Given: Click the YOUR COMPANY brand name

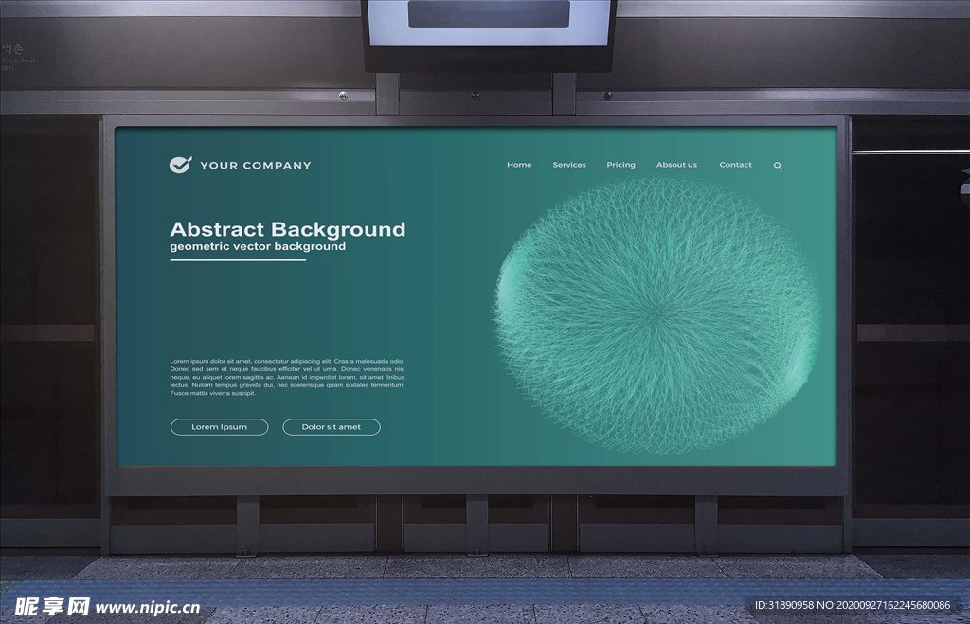Looking at the screenshot, I should click(x=255, y=166).
